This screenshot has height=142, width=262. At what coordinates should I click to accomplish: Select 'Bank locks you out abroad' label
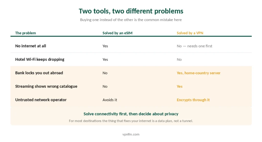point(39,73)
